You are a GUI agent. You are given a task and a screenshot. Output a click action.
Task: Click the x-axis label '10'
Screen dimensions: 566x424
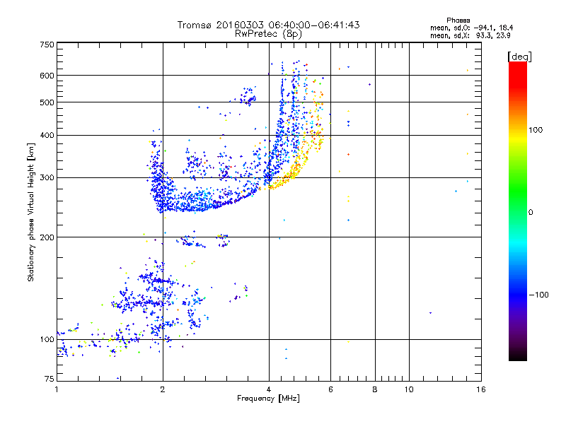pos(409,389)
